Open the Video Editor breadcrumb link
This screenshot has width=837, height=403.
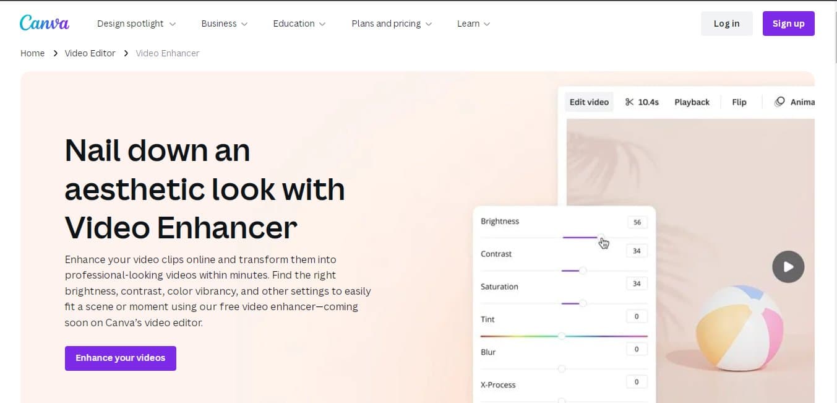90,53
